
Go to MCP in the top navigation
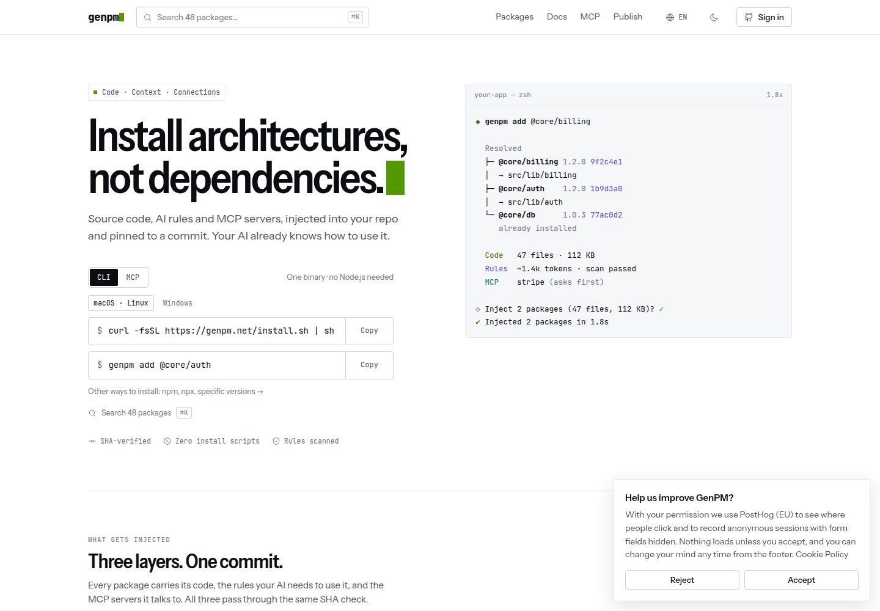(590, 16)
